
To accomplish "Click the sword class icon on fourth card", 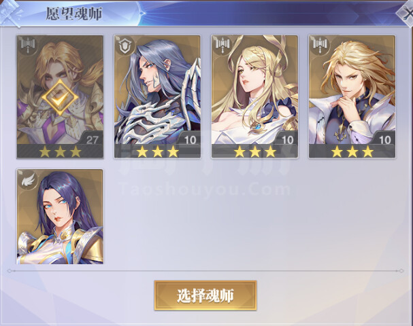I will (320, 46).
